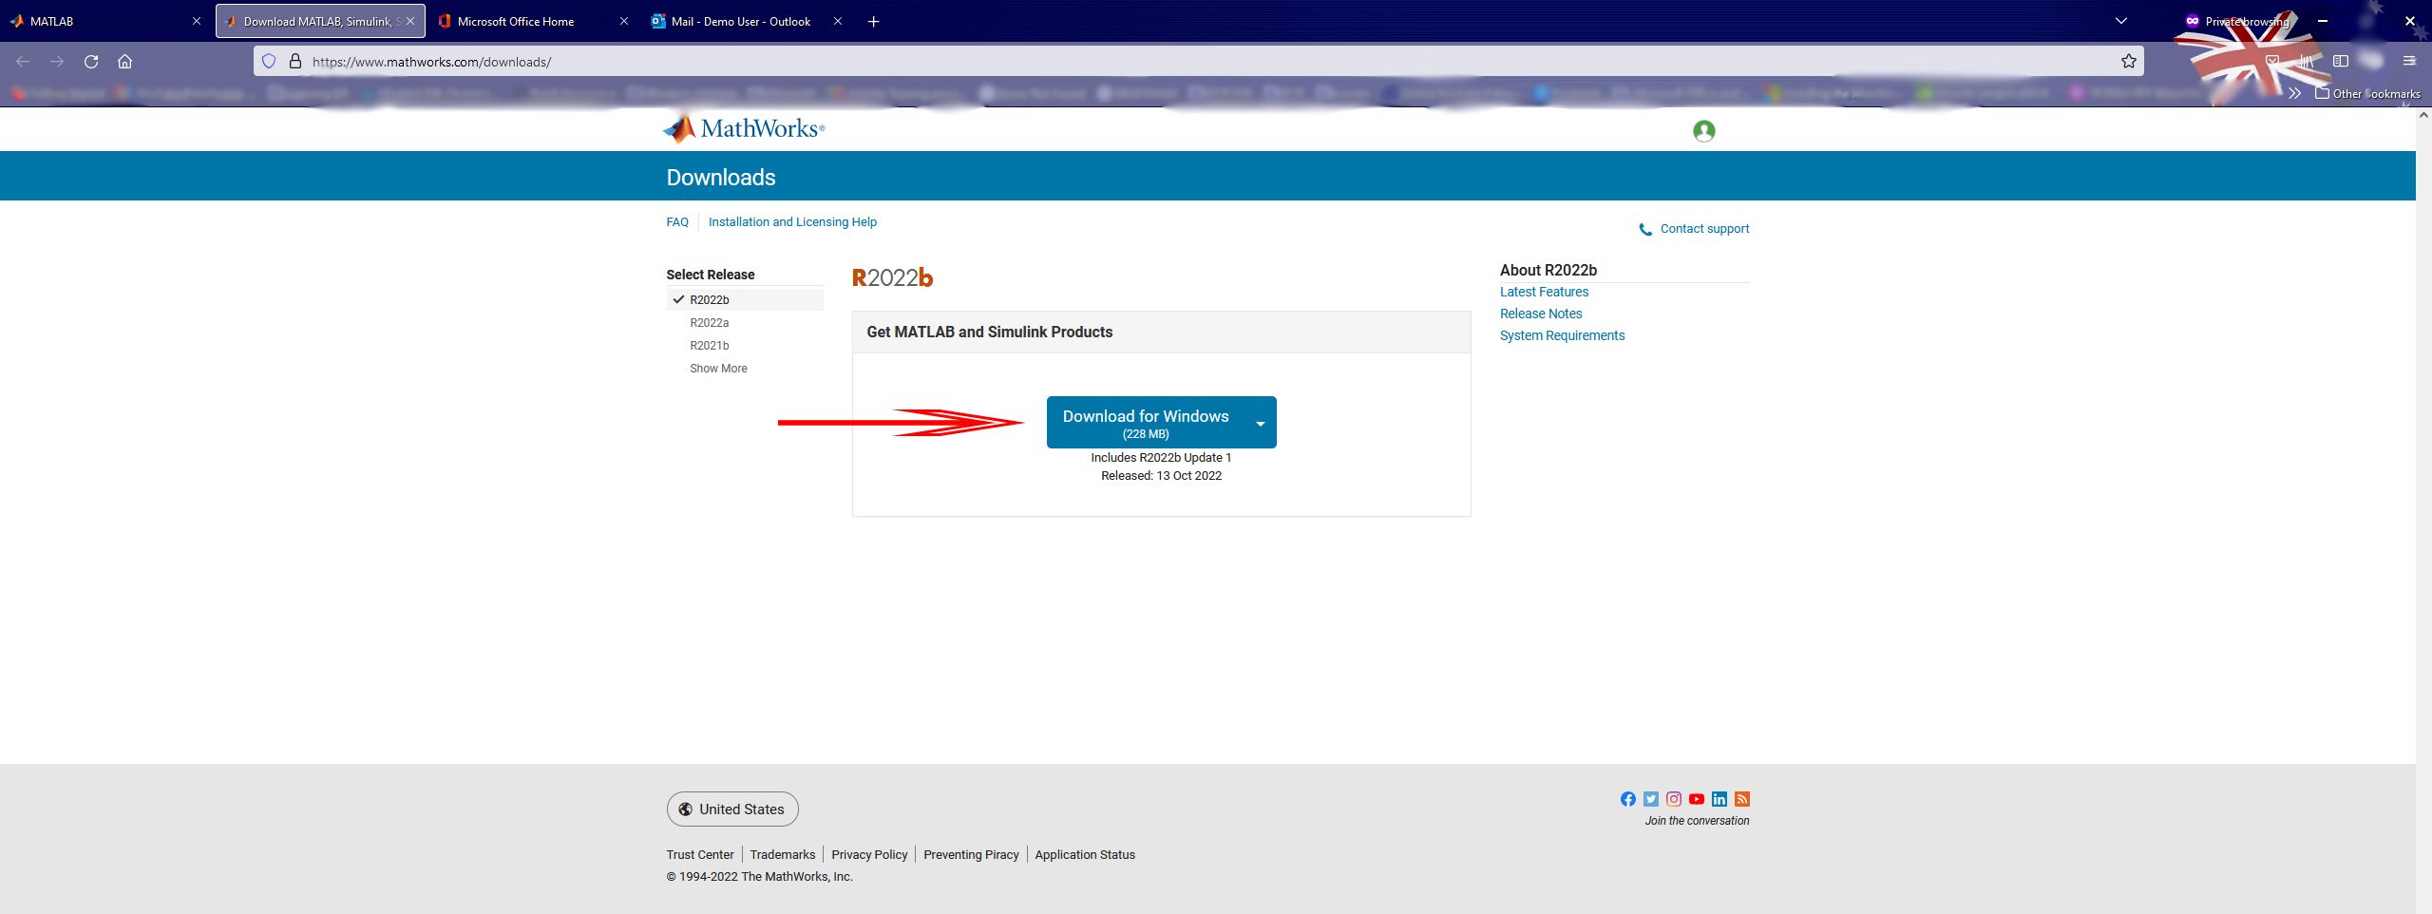Switch to Mail - Demo User Outlook tab
Image resolution: width=2432 pixels, height=914 pixels.
point(740,22)
